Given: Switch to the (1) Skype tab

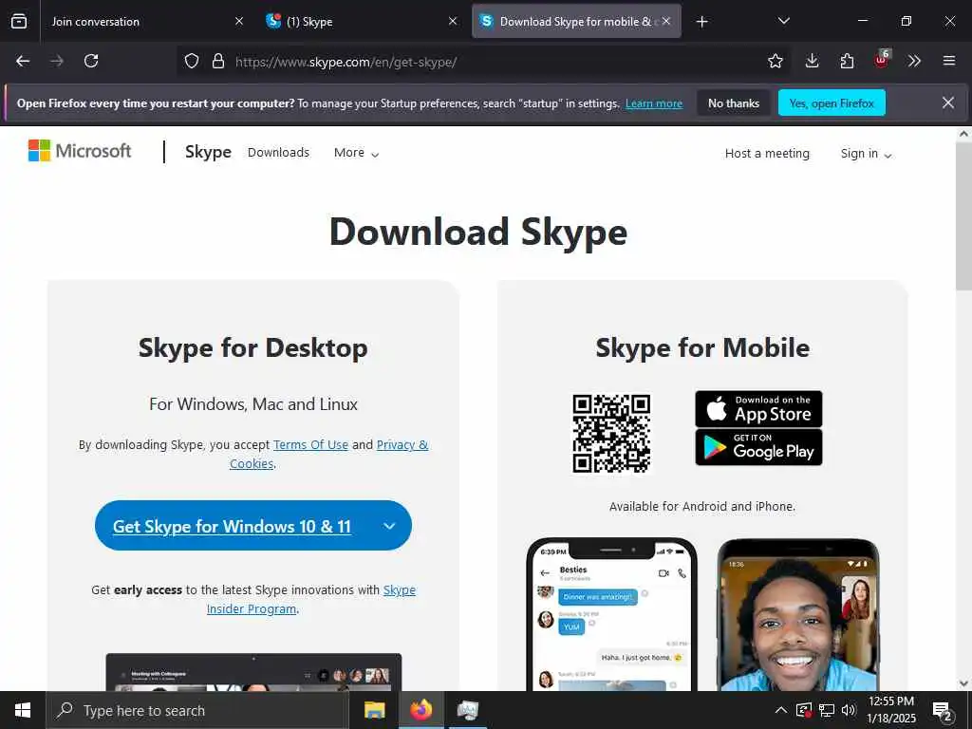Looking at the screenshot, I should (362, 21).
